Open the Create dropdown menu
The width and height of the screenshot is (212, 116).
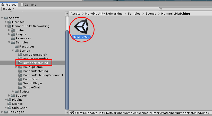(x=8, y=9)
